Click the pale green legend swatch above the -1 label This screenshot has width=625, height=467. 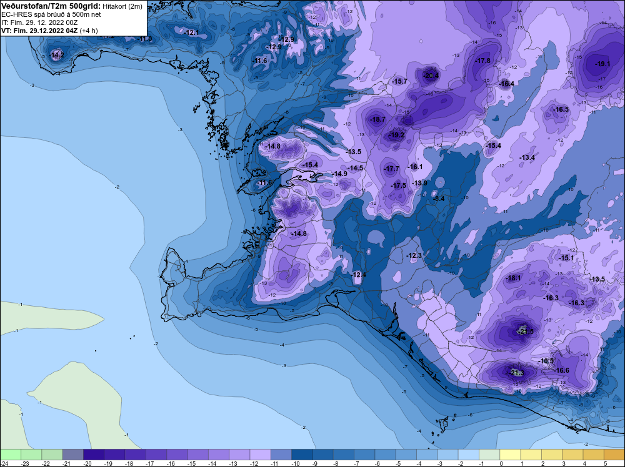489,455
